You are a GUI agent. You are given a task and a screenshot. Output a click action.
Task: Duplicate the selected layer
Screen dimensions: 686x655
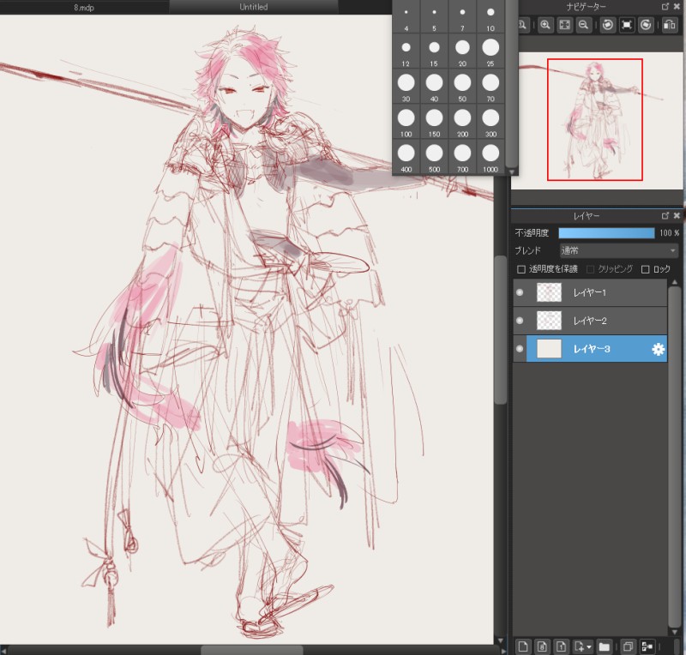(x=628, y=646)
